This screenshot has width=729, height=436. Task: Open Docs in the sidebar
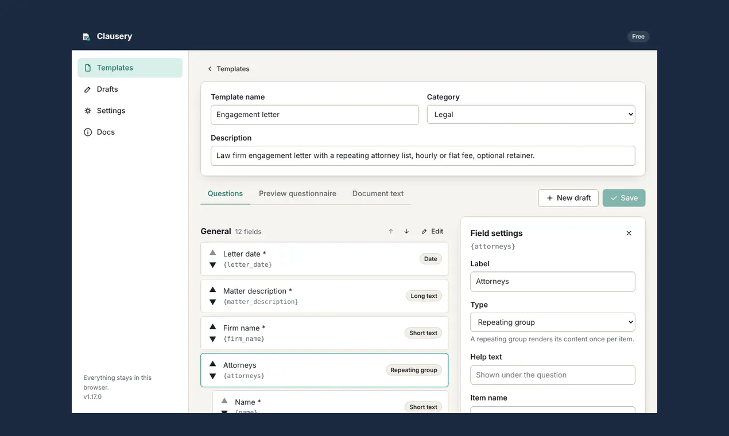(130, 132)
